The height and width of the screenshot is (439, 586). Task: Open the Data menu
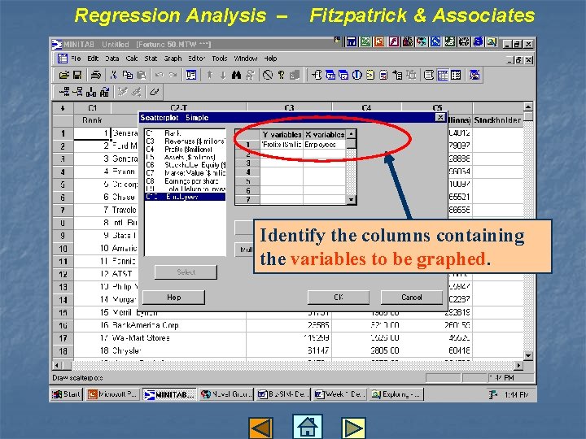coord(112,59)
